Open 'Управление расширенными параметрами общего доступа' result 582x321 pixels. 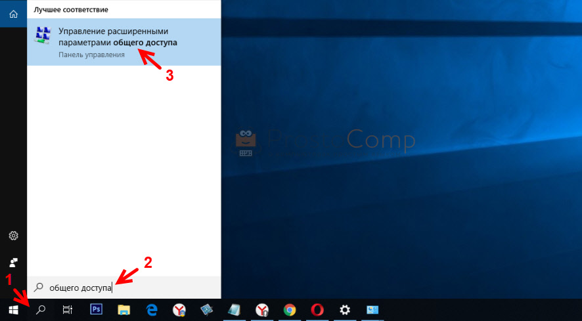coord(124,42)
